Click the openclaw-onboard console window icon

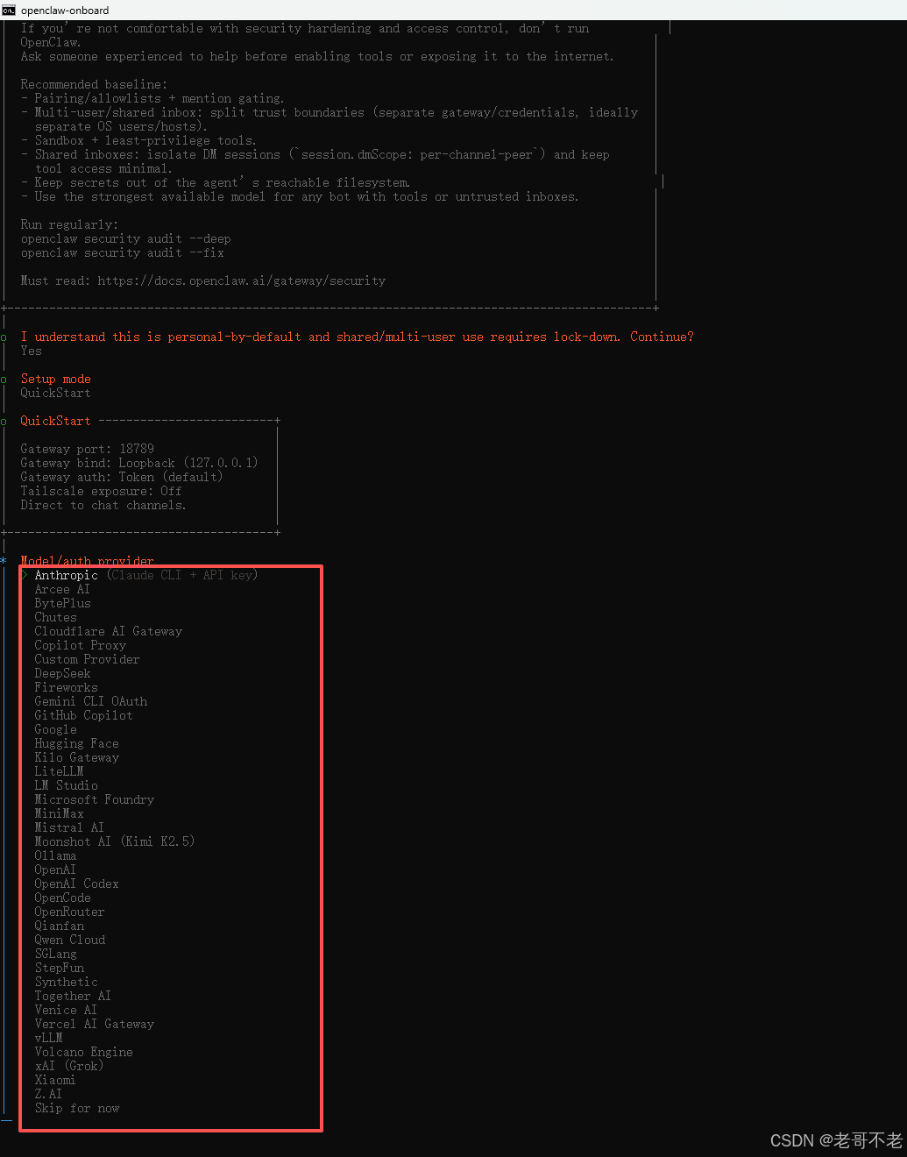pyautogui.click(x=9, y=10)
